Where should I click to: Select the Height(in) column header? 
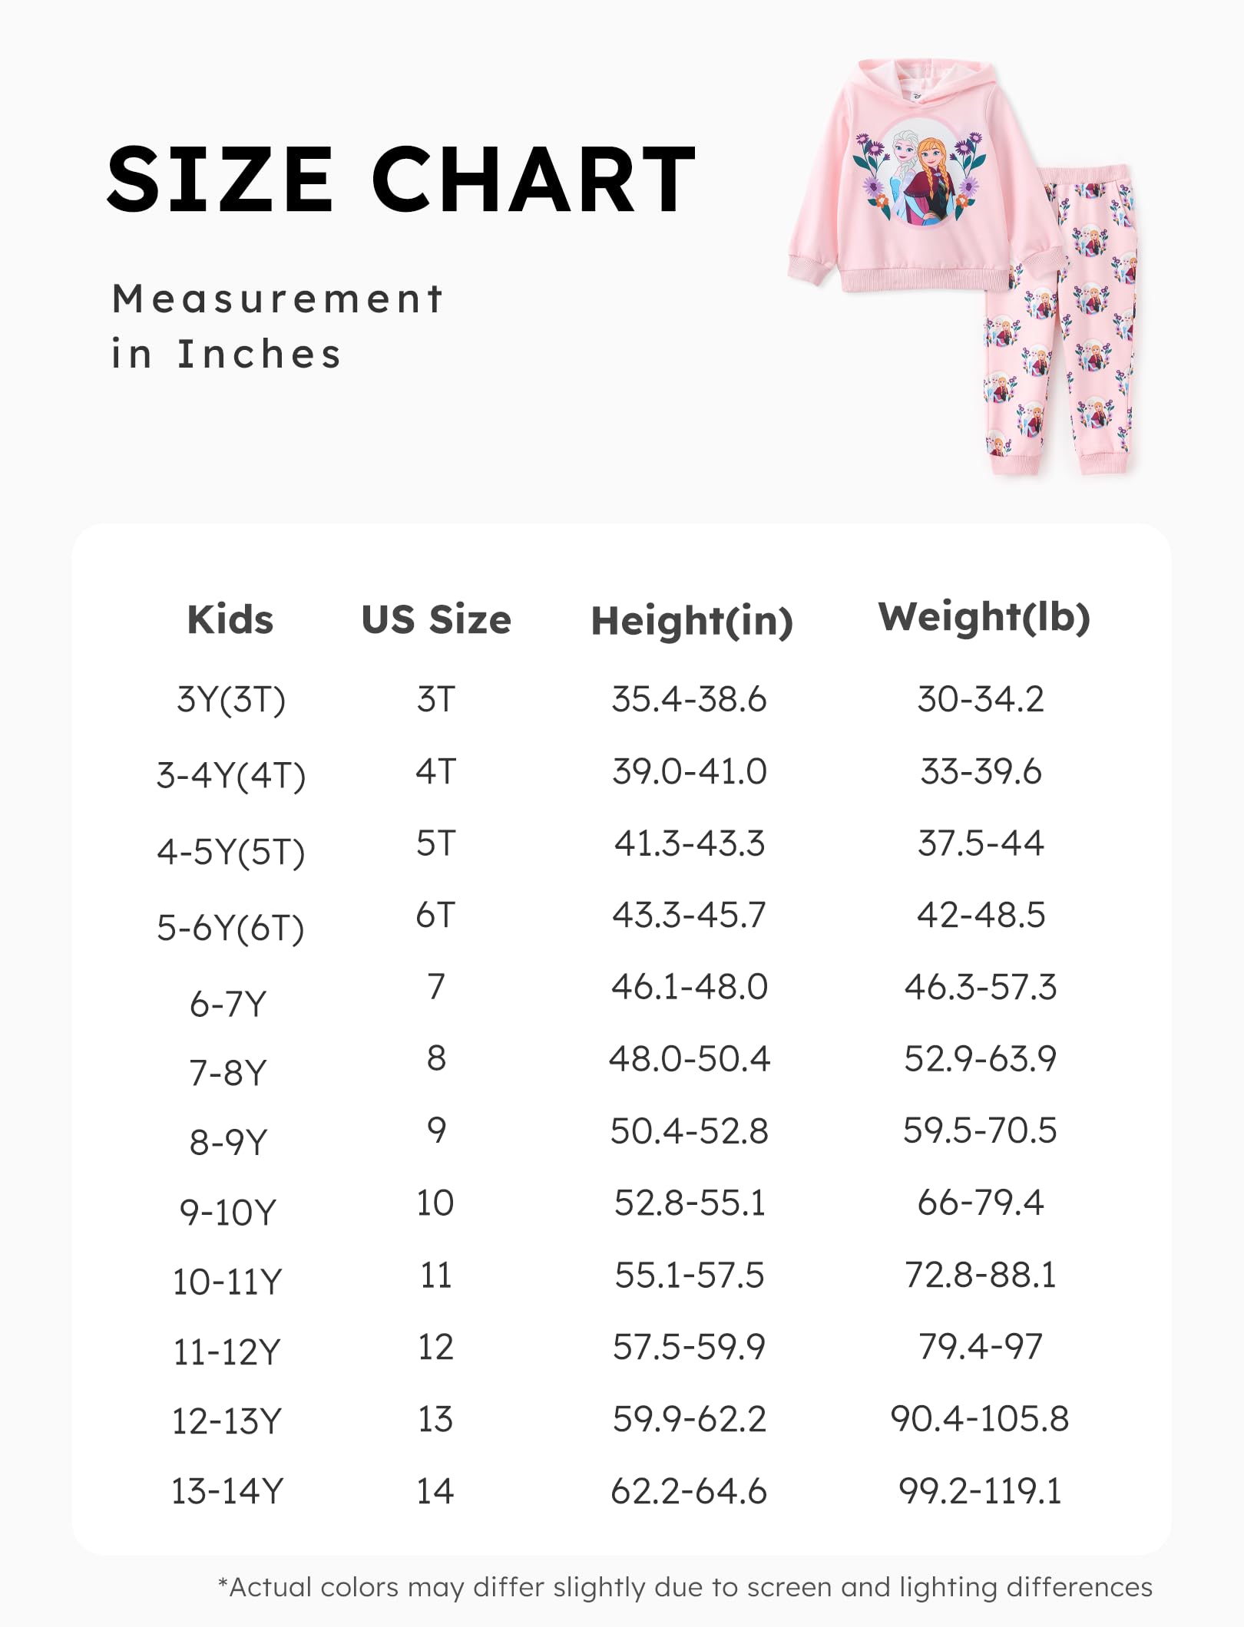tap(691, 621)
